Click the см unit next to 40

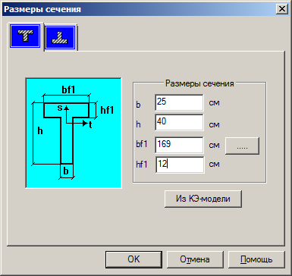coord(214,124)
